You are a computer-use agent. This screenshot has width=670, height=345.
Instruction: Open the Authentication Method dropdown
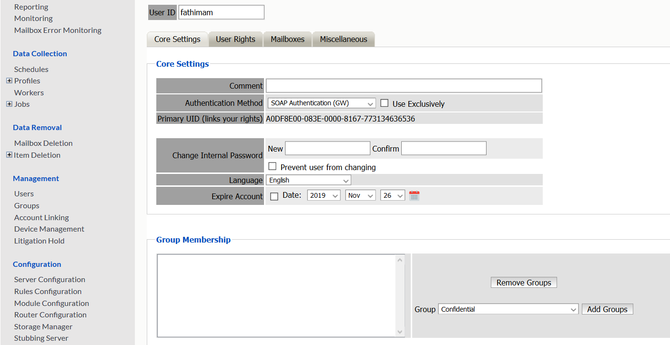321,103
